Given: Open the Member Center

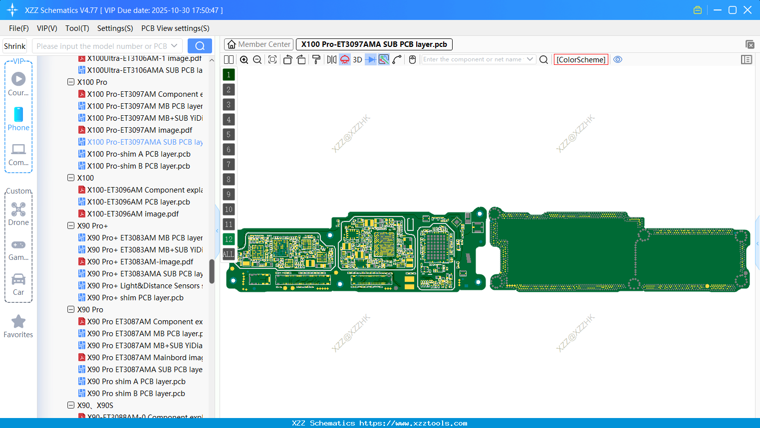Looking at the screenshot, I should click(258, 44).
